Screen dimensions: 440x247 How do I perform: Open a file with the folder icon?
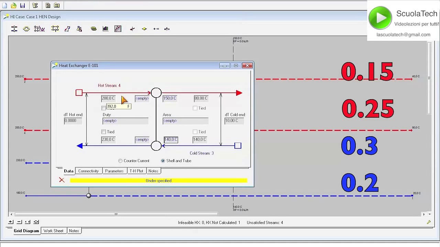pyautogui.click(x=13, y=5)
